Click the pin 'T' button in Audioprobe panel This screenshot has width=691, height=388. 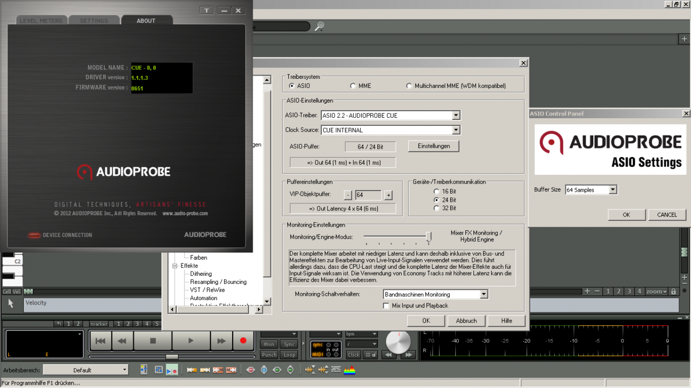(207, 10)
